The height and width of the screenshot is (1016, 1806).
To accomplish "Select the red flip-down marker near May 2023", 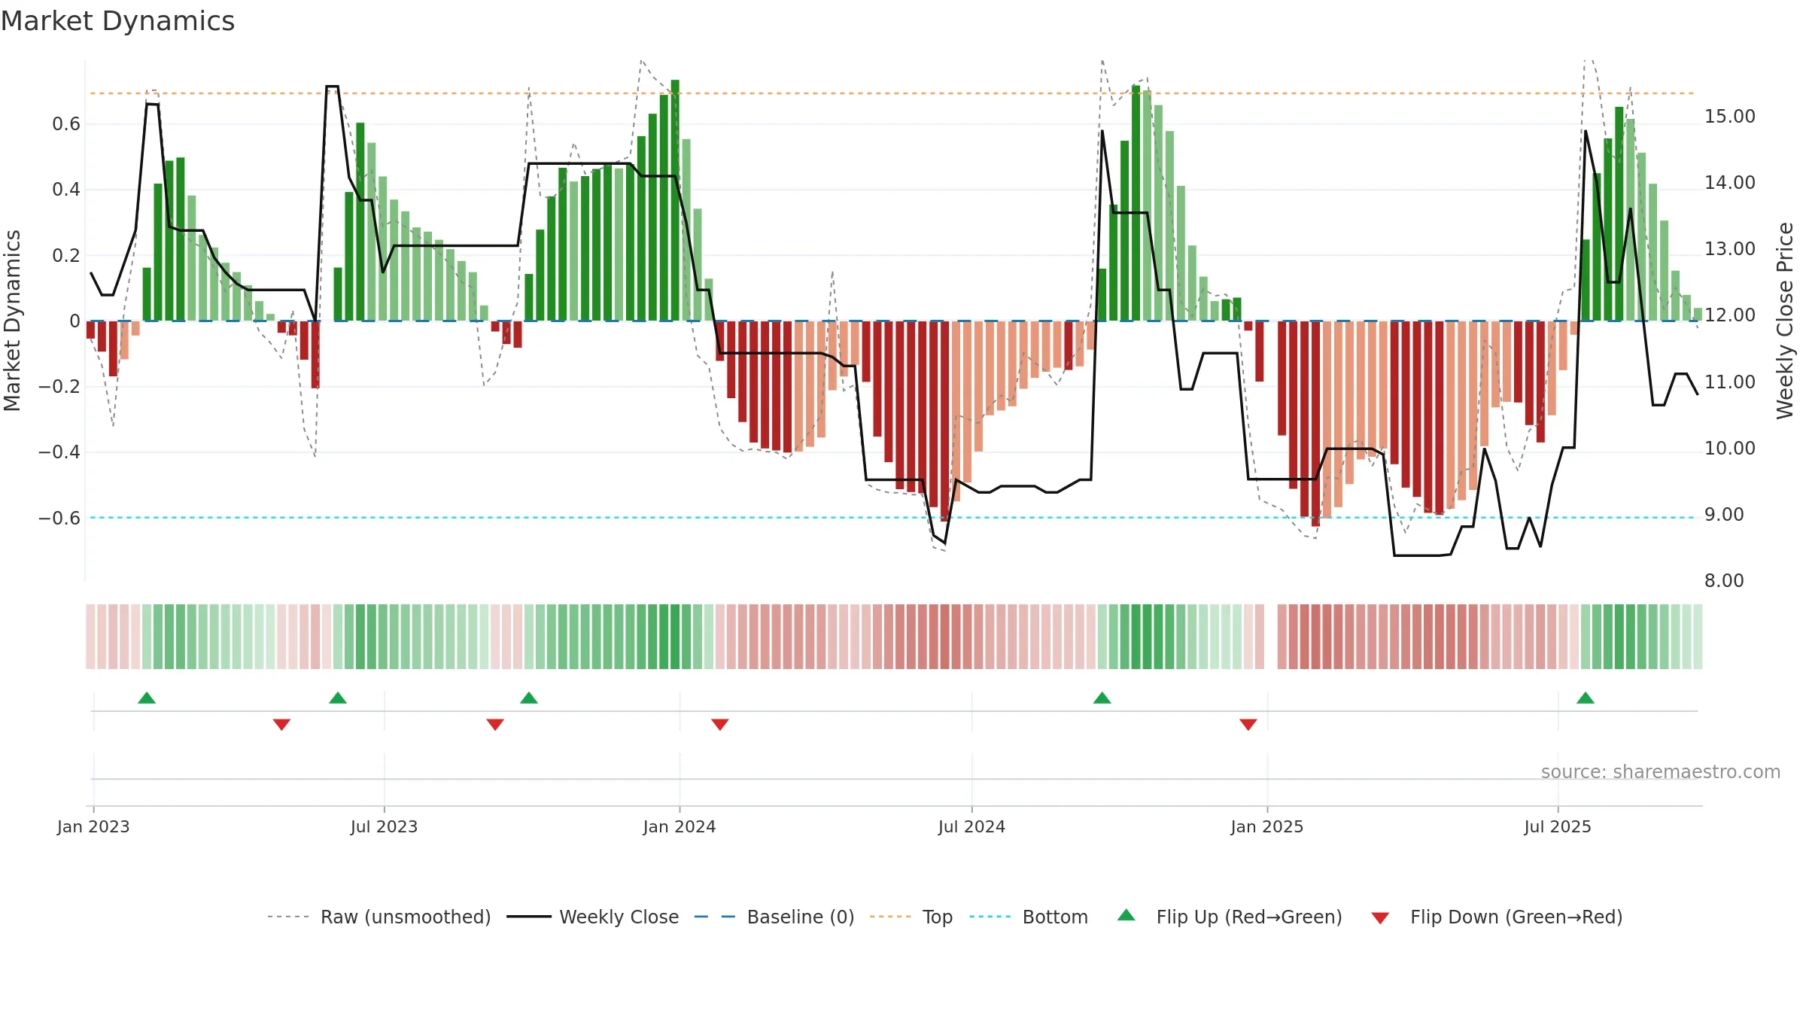I will tap(281, 725).
